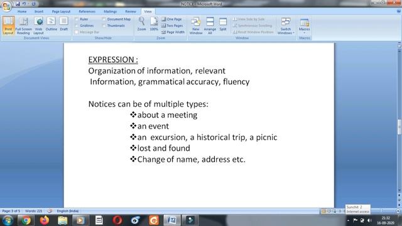Open the References tab

pos(87,11)
